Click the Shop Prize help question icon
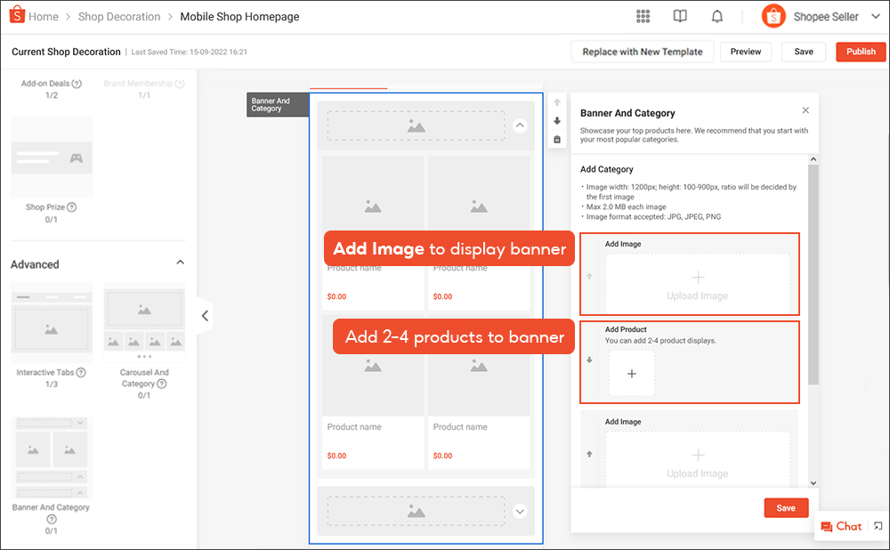 click(x=72, y=207)
